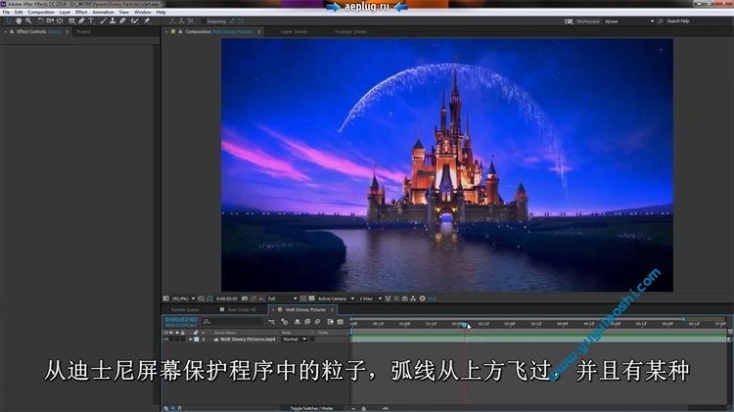Open the viewer Flowchart icon
Screen dimensions: 734x412
click(x=413, y=298)
